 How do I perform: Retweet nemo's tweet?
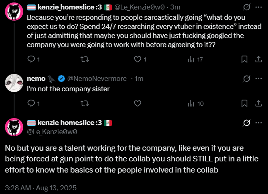(85, 104)
